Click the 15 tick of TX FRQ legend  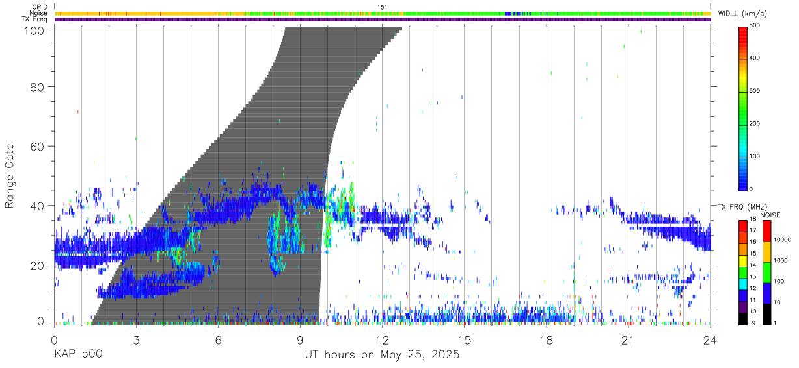753,253
